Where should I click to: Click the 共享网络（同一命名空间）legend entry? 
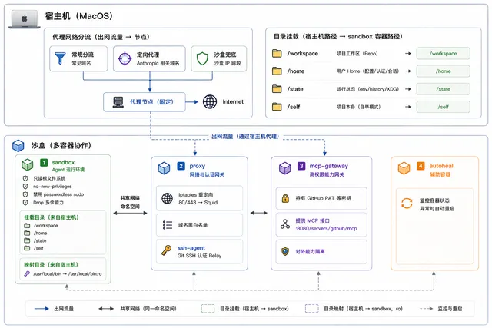pyautogui.click(x=138, y=309)
